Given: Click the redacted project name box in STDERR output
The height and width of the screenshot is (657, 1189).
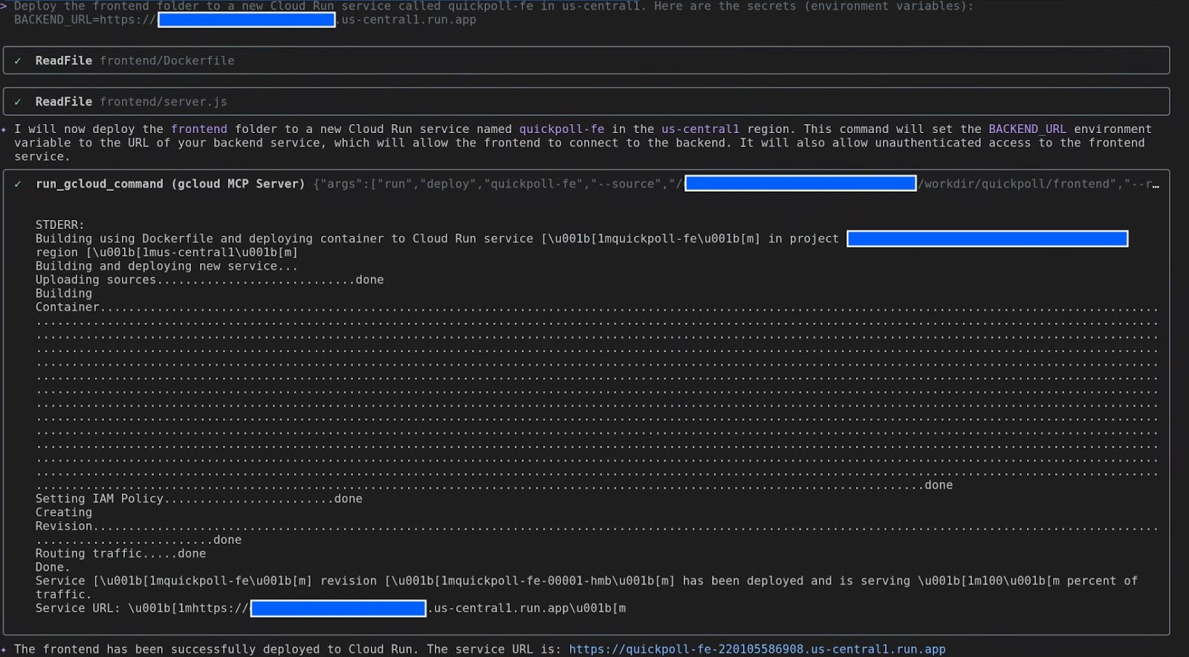Looking at the screenshot, I should point(987,239).
